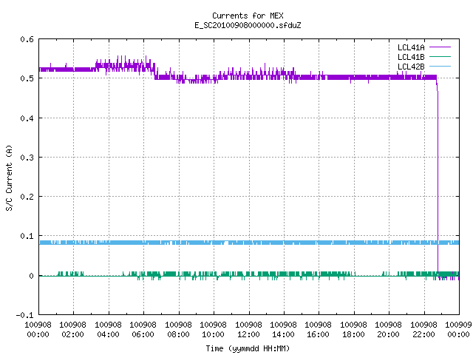This screenshot has height=355, width=473.
Task: Click the LCL42B legend label
Action: (x=411, y=67)
